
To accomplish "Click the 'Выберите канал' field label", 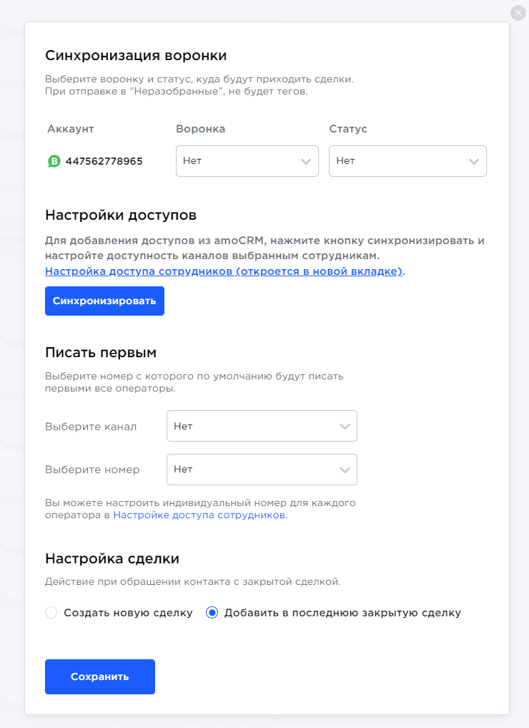I will point(91,427).
